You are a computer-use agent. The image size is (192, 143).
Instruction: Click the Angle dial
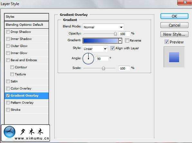[x=88, y=59]
